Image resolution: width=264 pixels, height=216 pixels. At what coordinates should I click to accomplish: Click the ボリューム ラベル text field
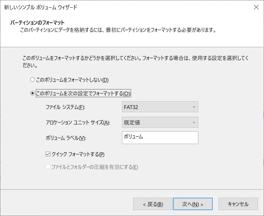click(160, 138)
